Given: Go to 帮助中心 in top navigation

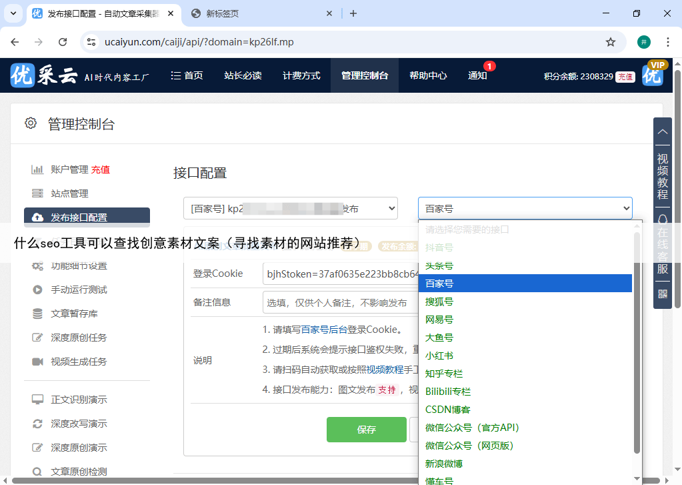Looking at the screenshot, I should (x=428, y=75).
